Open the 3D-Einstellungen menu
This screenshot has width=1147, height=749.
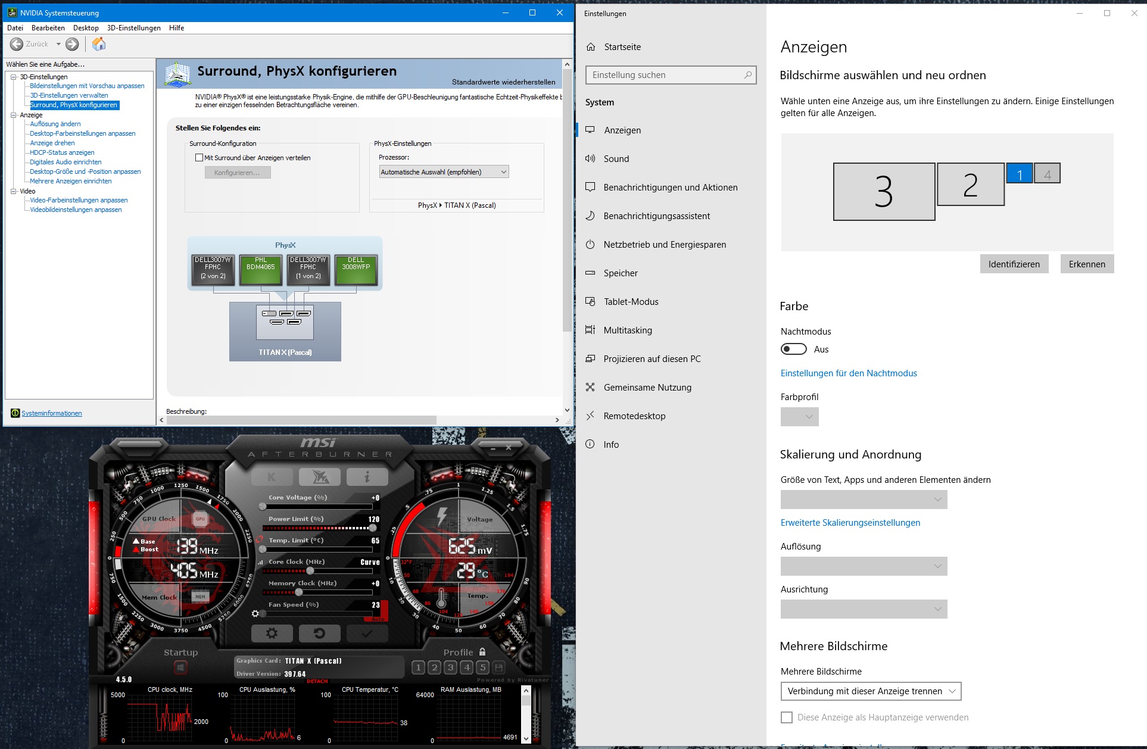(x=134, y=28)
